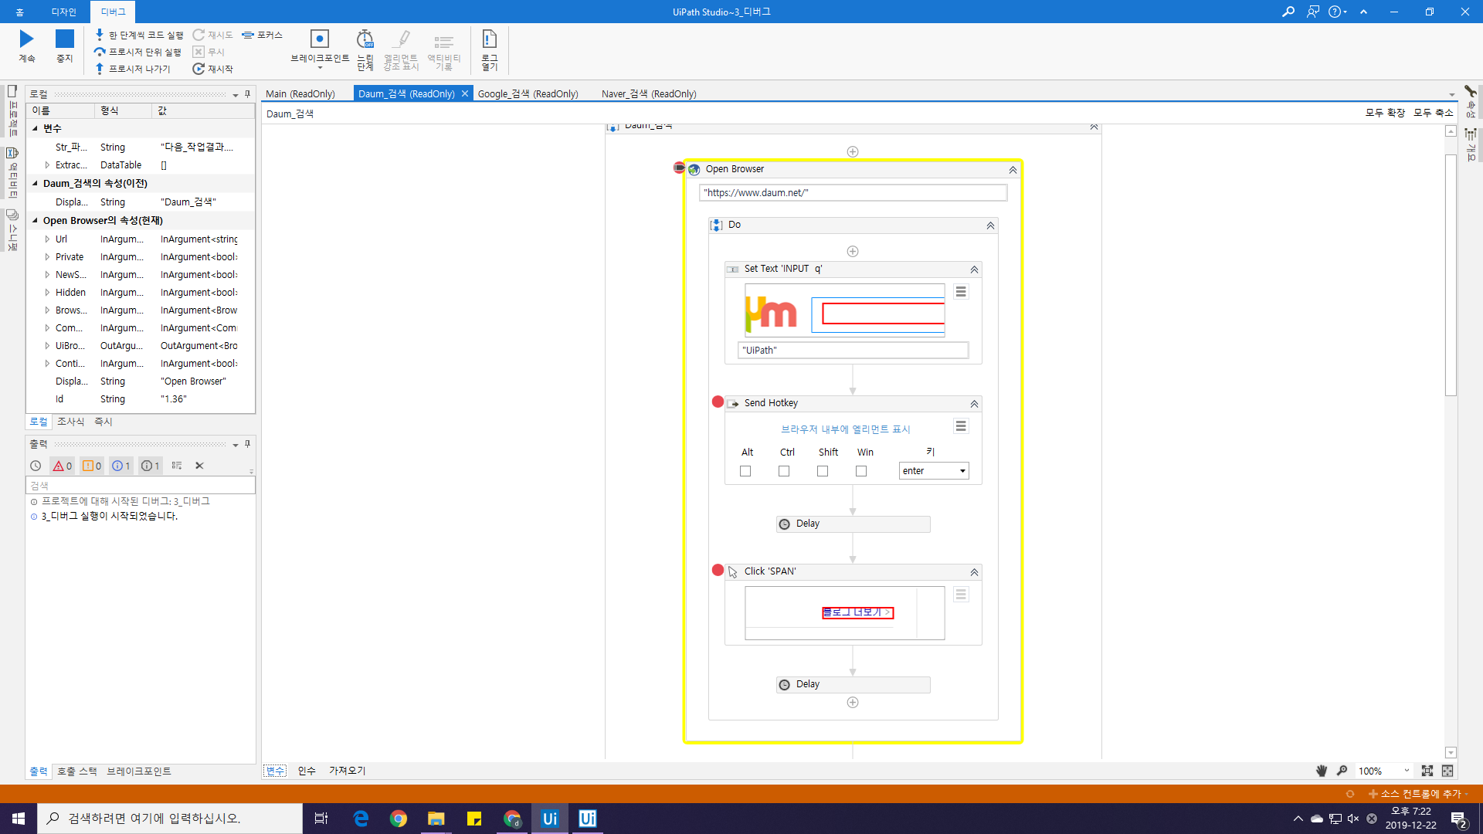Collapse the Open Browser activity
This screenshot has height=834, width=1483.
[x=1013, y=170]
